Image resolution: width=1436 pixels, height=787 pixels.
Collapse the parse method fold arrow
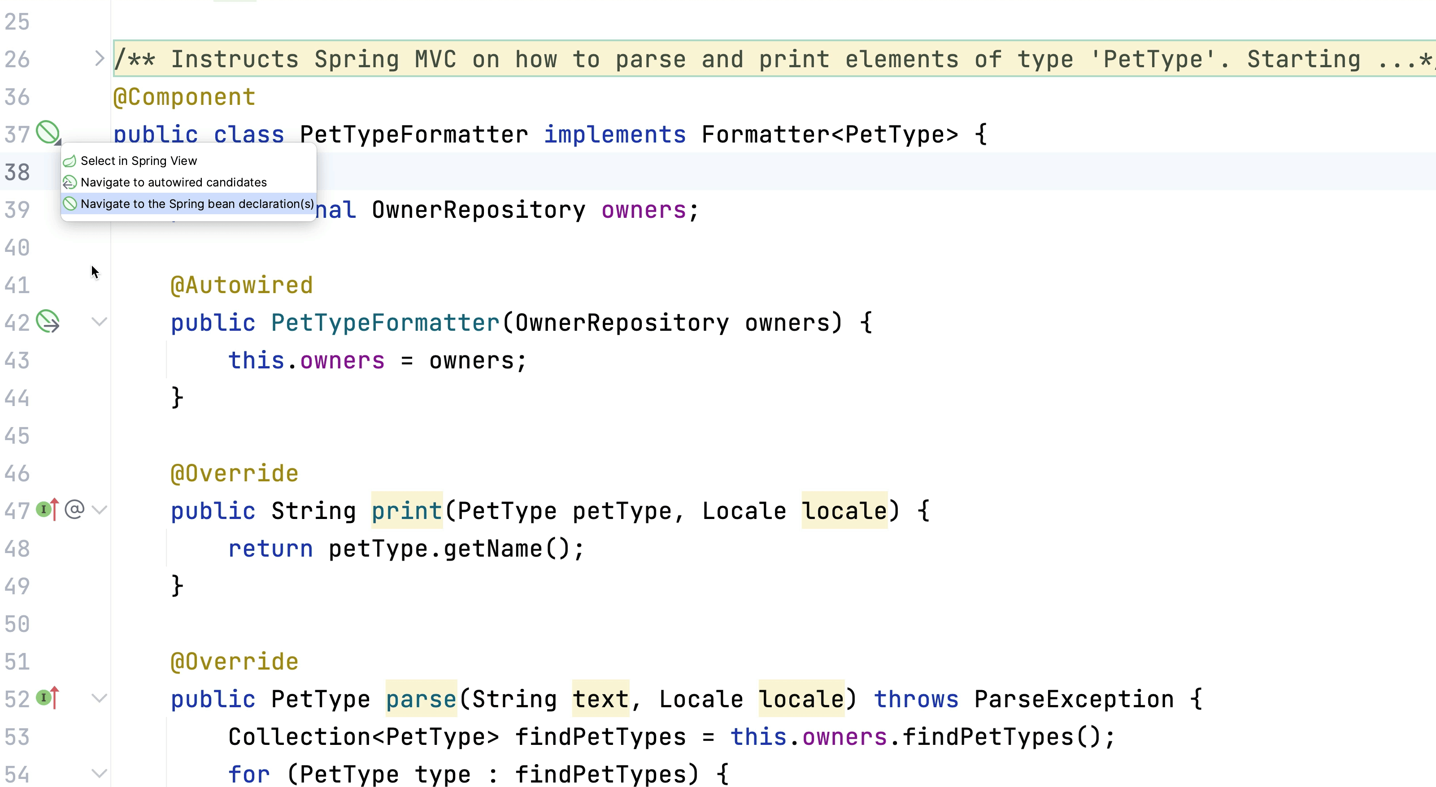point(99,698)
